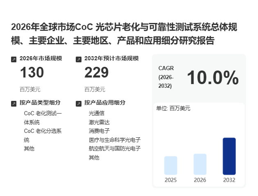Click 医疗与生命科学光电子 item

115,140
